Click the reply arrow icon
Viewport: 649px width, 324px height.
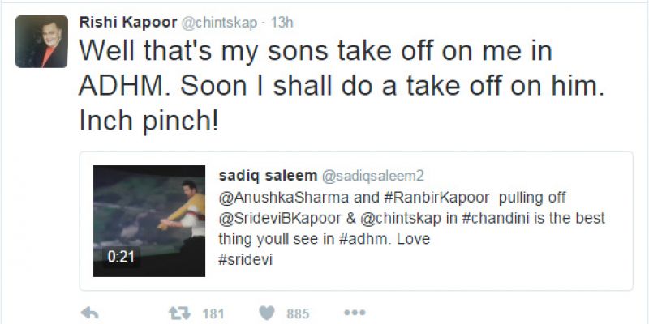[89, 313]
